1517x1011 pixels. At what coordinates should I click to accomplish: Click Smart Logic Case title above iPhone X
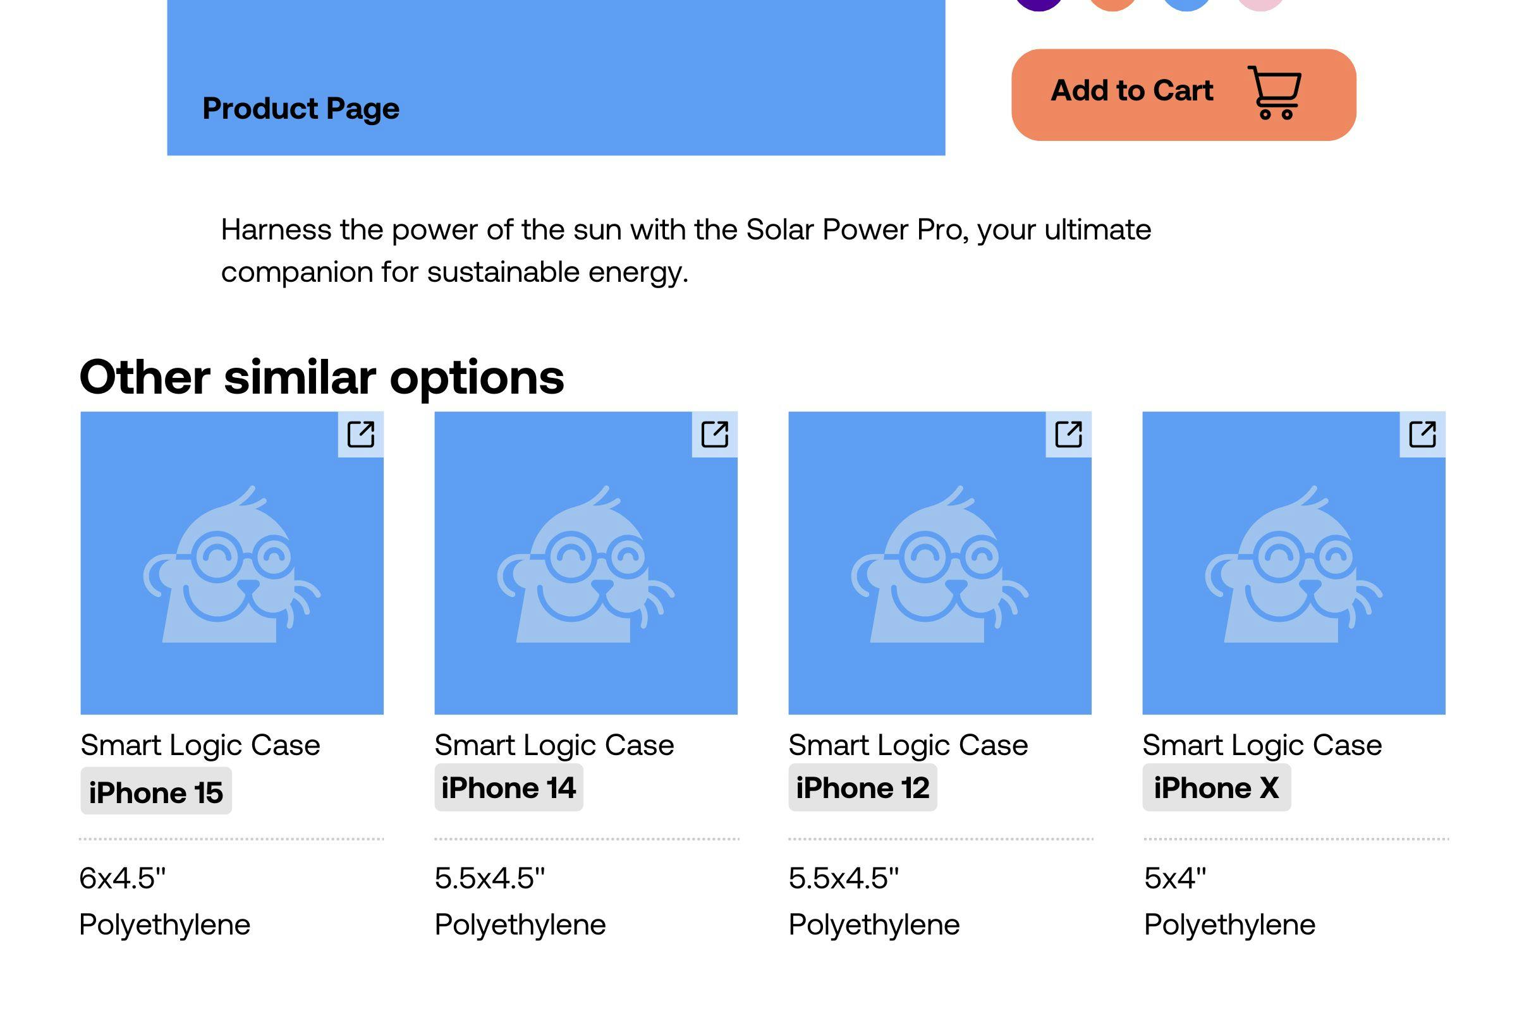1262,746
